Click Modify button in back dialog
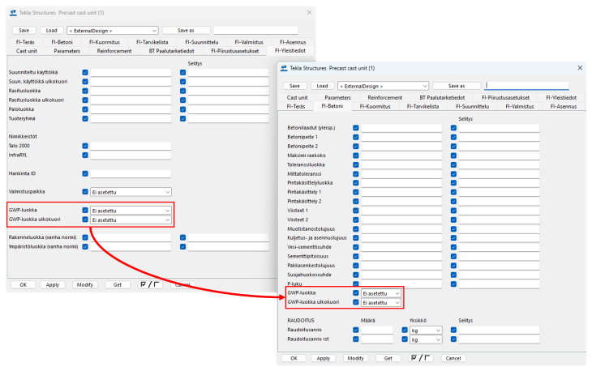Screen dimensions: 592x371 (x=84, y=284)
